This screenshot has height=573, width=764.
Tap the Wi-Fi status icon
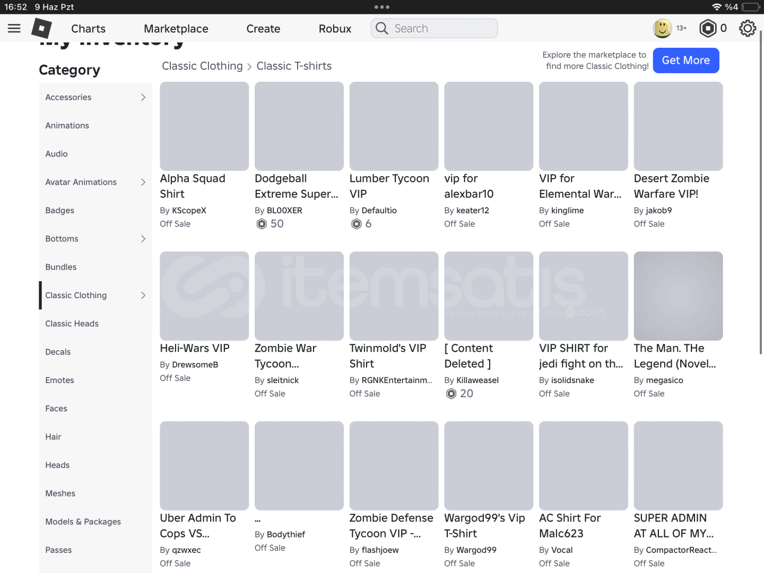click(x=717, y=7)
